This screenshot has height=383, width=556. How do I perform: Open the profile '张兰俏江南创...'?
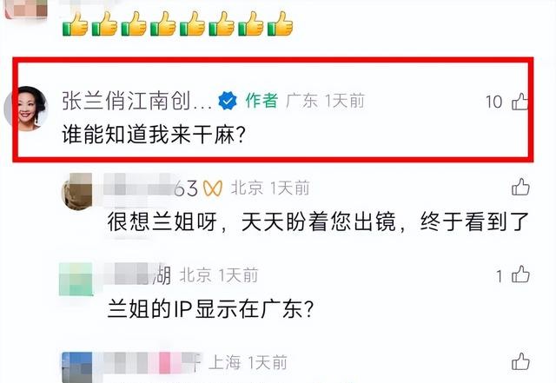tap(137, 101)
